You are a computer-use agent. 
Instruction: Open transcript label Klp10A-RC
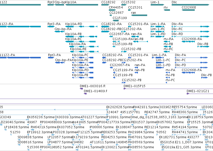74,39
